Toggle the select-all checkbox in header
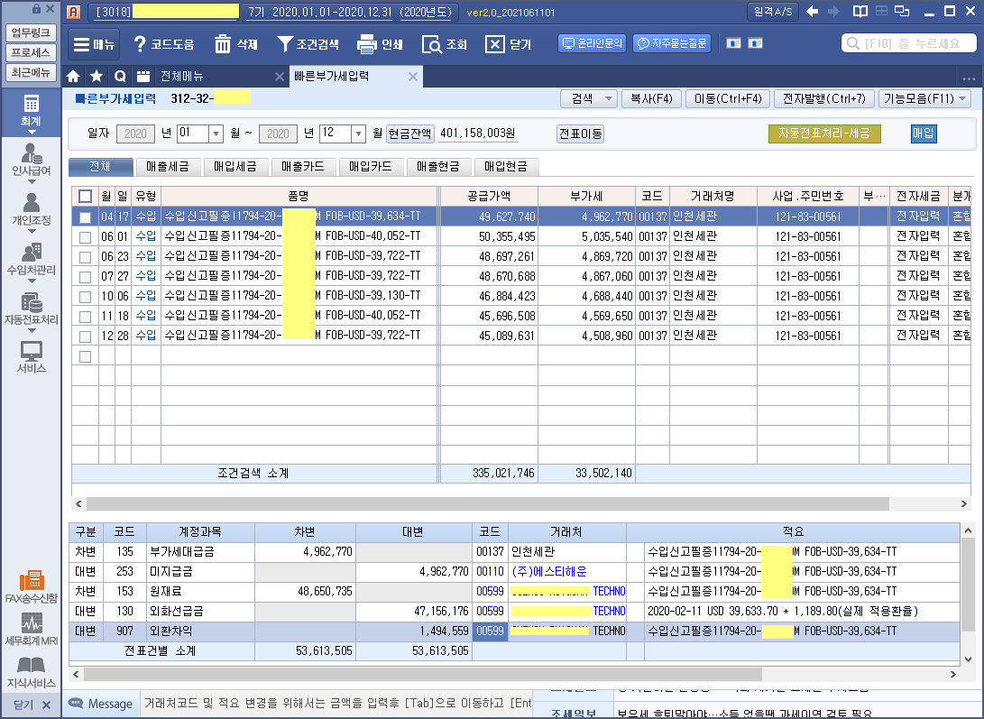 [x=85, y=197]
